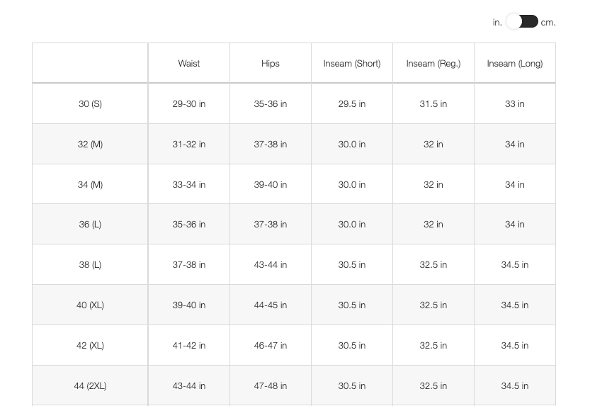Click the 43-44 in hips cell
590x406 pixels.
(271, 264)
